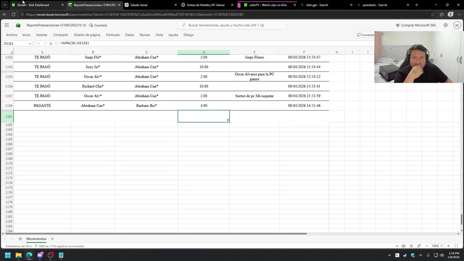This screenshot has height=261, width=464.
Task: Expand the Name Box dropdown showing D1161
Action: (30, 43)
